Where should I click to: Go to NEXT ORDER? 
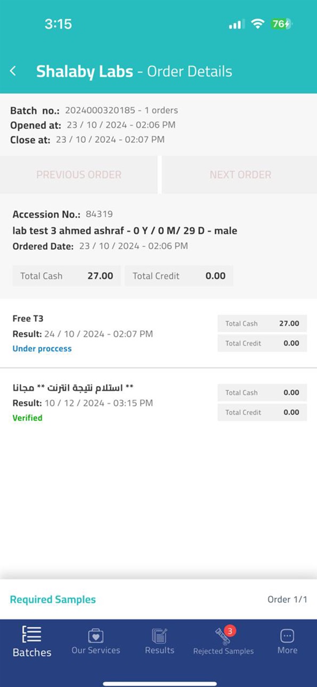240,175
